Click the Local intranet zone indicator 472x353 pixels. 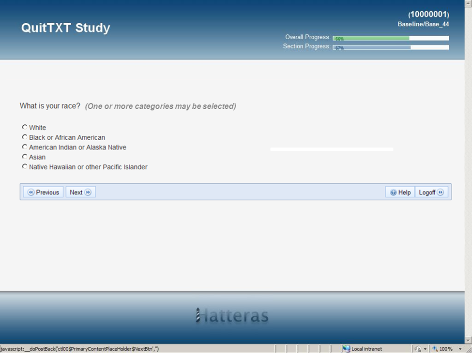coord(363,349)
